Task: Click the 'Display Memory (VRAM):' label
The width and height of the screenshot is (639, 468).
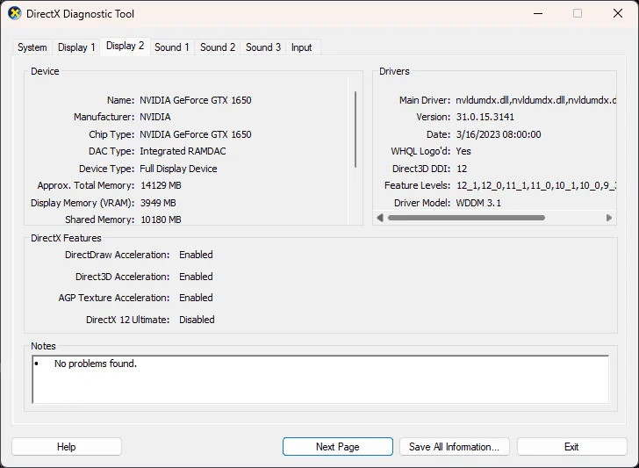Action: 83,203
